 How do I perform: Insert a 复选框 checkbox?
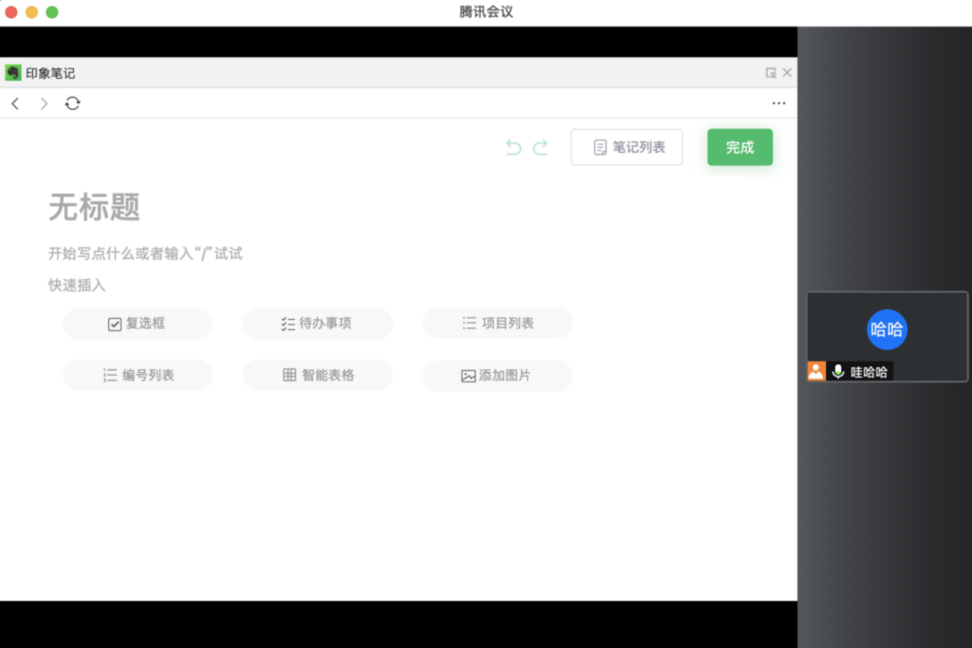point(138,324)
